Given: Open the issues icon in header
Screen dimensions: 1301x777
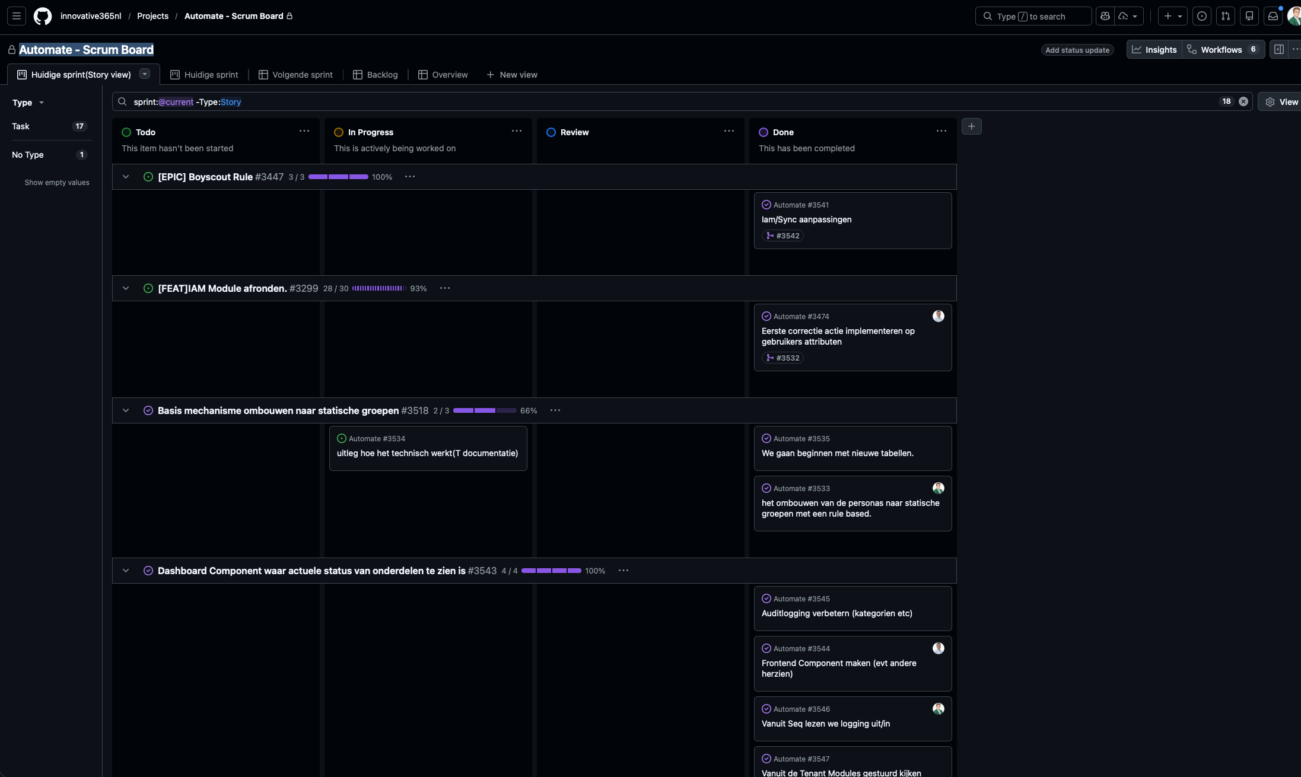Looking at the screenshot, I should coord(1201,16).
